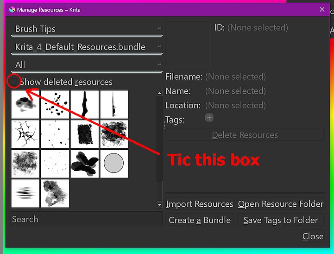334x254 pixels.
Task: Click the splitter handle between the panels
Action: pyautogui.click(x=164, y=125)
